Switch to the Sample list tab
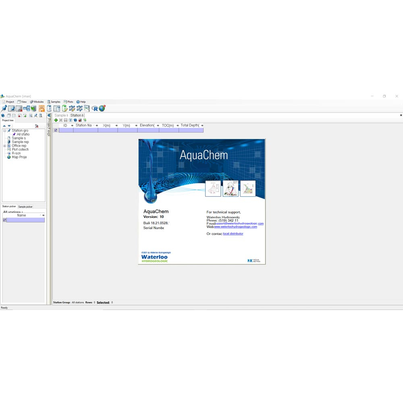Image resolution: width=403 pixels, height=403 pixels. 61,116
